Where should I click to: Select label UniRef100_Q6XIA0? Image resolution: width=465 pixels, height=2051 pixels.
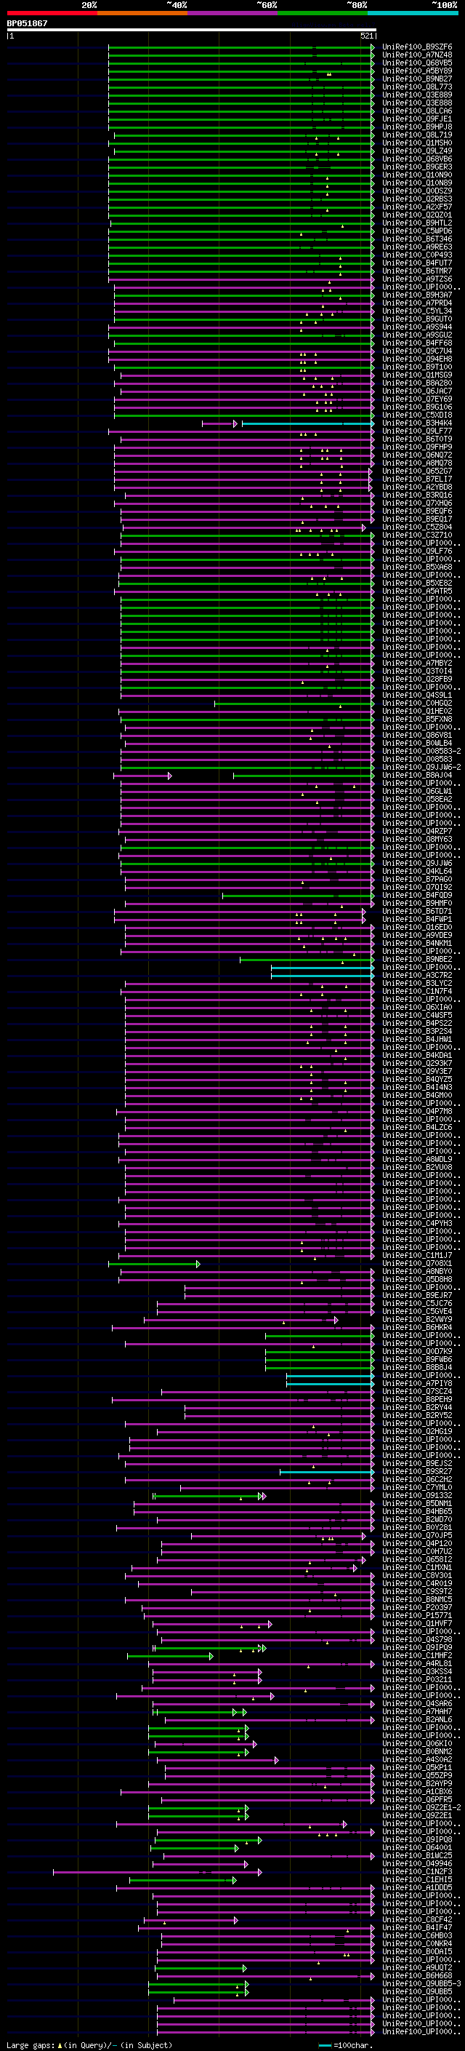[417, 1007]
